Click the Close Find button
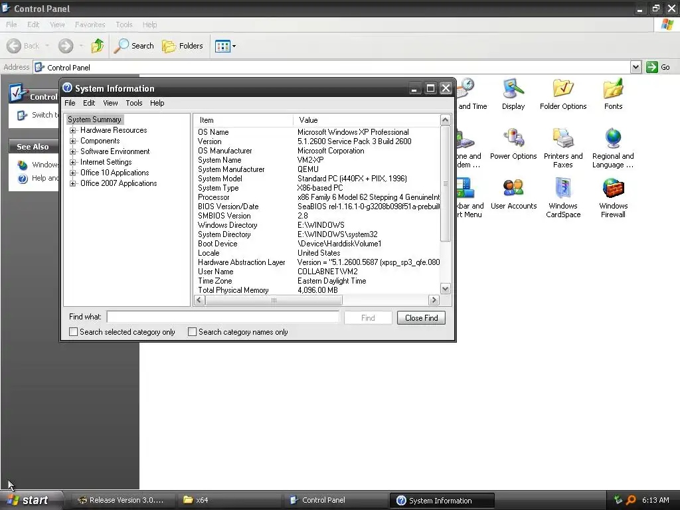The image size is (680, 510). 421,318
